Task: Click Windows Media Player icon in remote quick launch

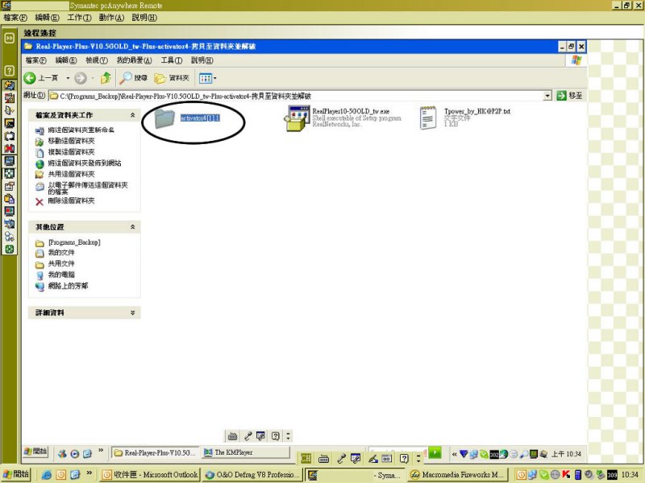Action: (75, 453)
